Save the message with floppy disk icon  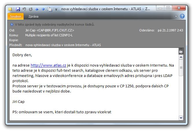click(x=18, y=9)
